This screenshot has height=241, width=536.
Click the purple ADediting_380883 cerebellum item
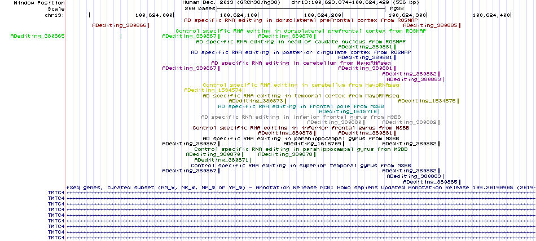[414, 79]
